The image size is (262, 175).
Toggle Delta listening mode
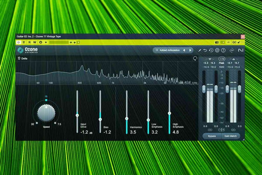23,58
